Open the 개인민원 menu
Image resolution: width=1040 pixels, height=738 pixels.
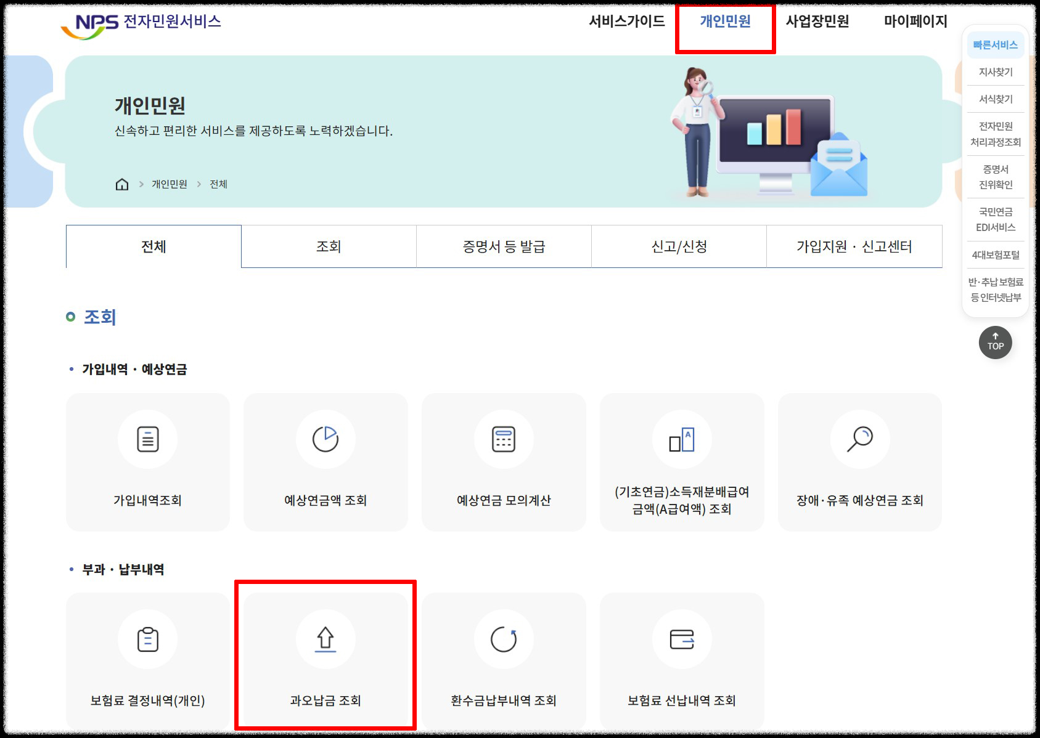pyautogui.click(x=725, y=22)
